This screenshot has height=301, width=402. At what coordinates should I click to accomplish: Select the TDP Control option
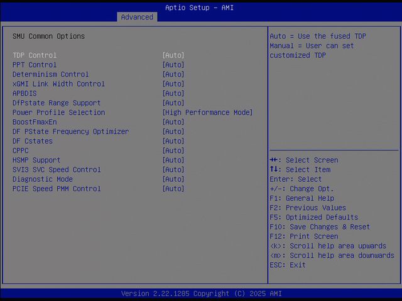[35, 55]
